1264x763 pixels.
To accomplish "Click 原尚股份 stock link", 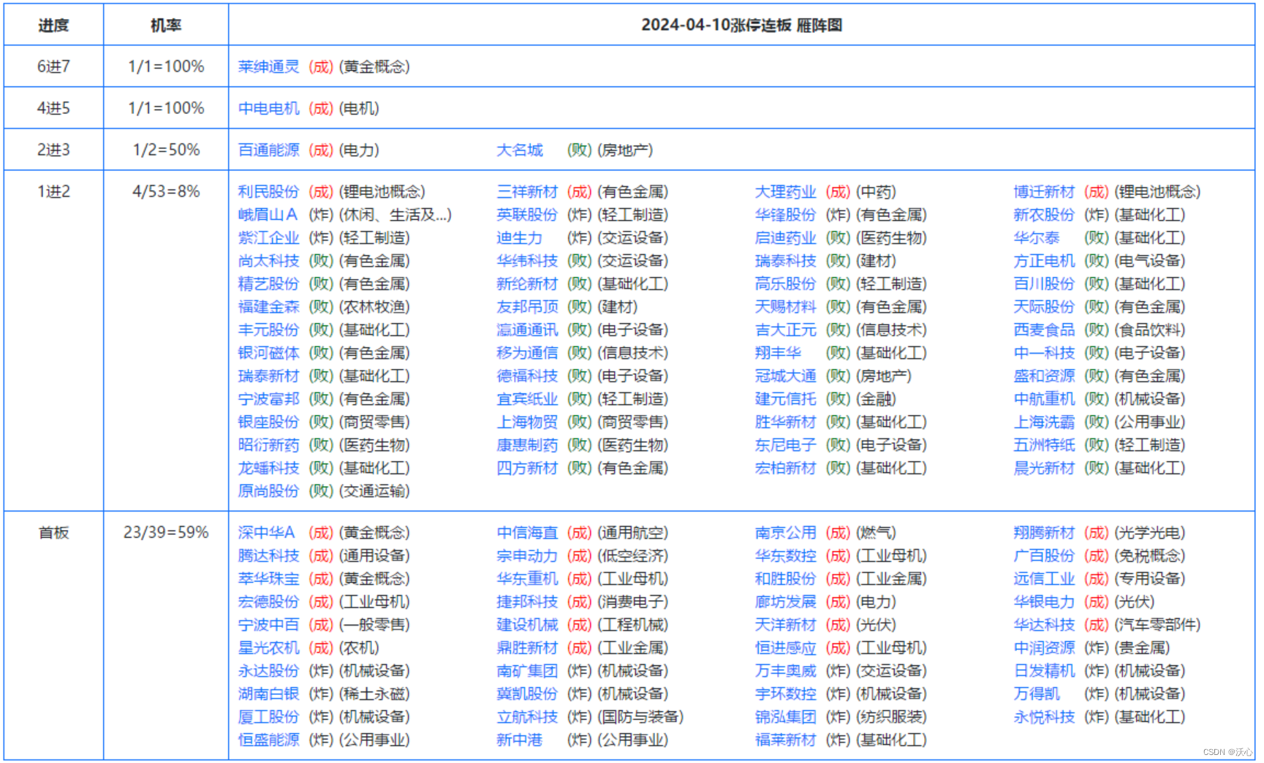I will point(268,491).
